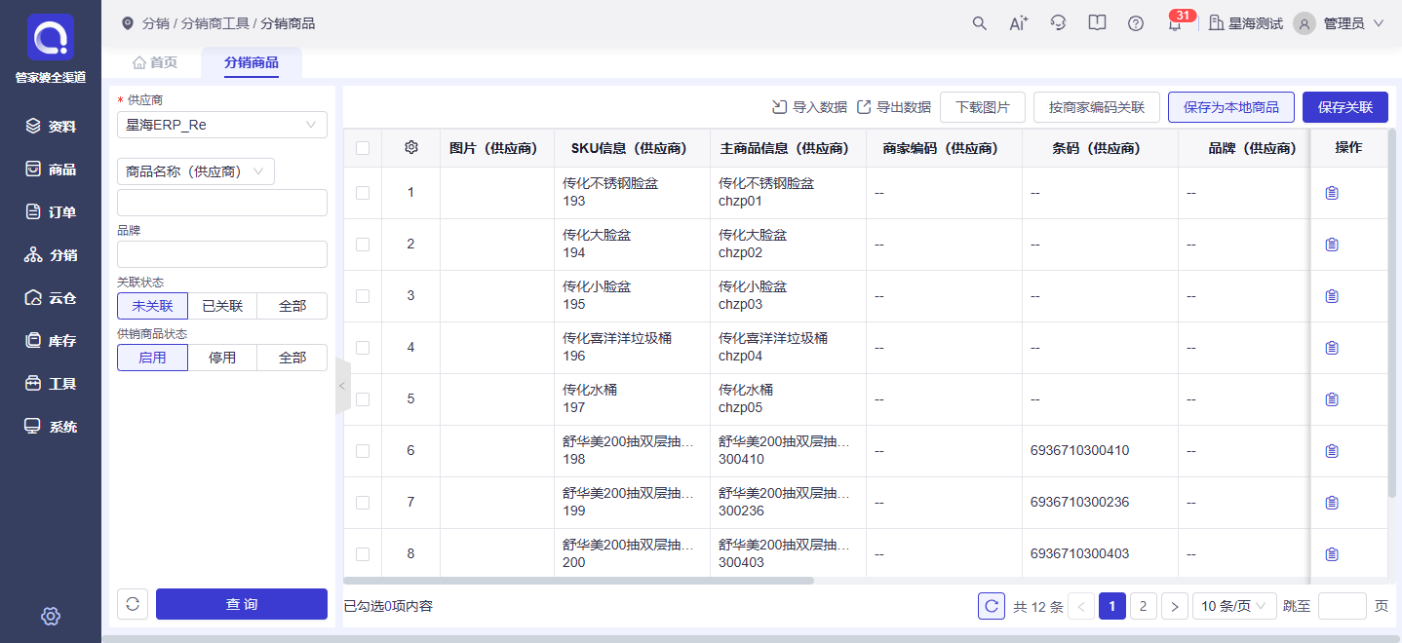Viewport: 1402px width, 643px height.
Task: Click the location pin breadcrumb icon
Action: tap(128, 23)
